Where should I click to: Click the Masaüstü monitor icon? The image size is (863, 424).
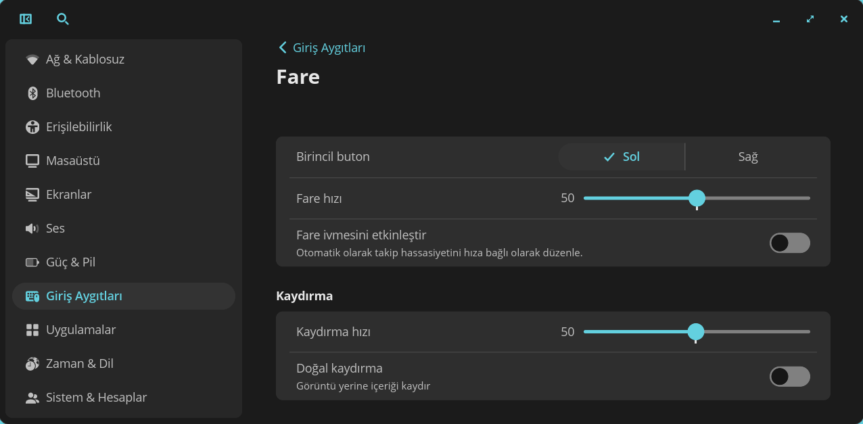click(x=32, y=161)
